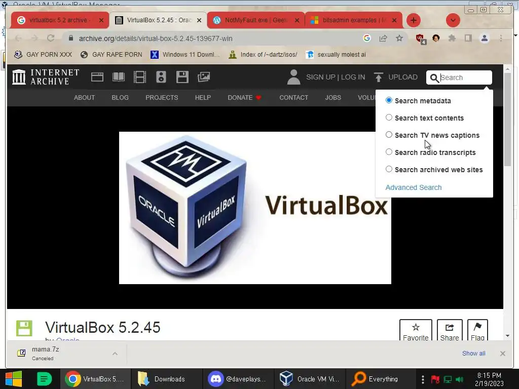Open the Audio speaker icon
The image size is (519, 389).
pyautogui.click(x=161, y=77)
